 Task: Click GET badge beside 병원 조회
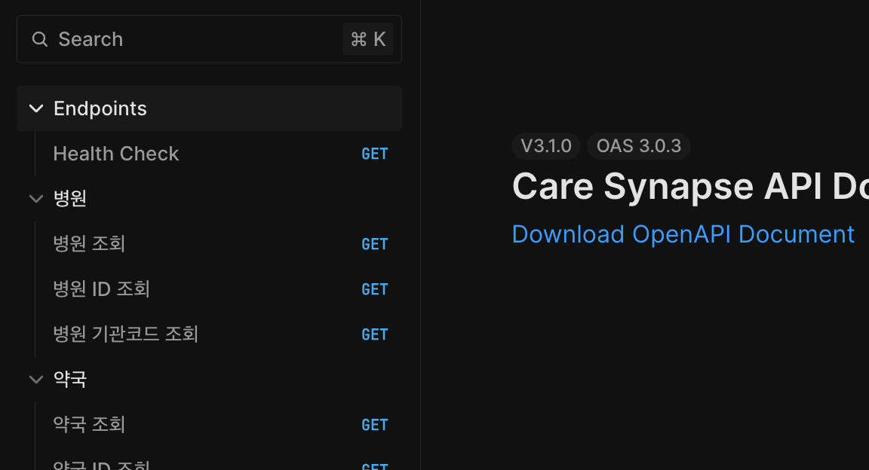click(x=375, y=245)
